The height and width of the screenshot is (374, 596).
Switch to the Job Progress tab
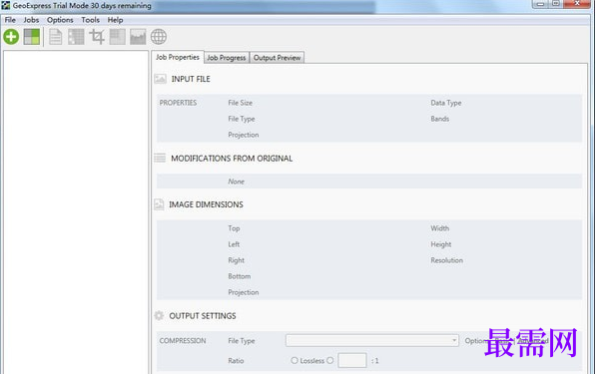(x=227, y=58)
